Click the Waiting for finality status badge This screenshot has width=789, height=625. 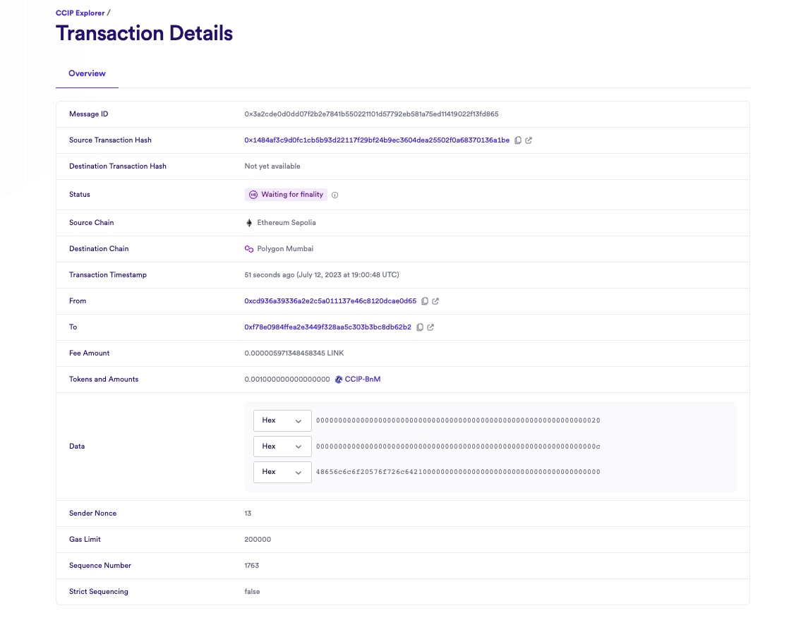coord(286,195)
